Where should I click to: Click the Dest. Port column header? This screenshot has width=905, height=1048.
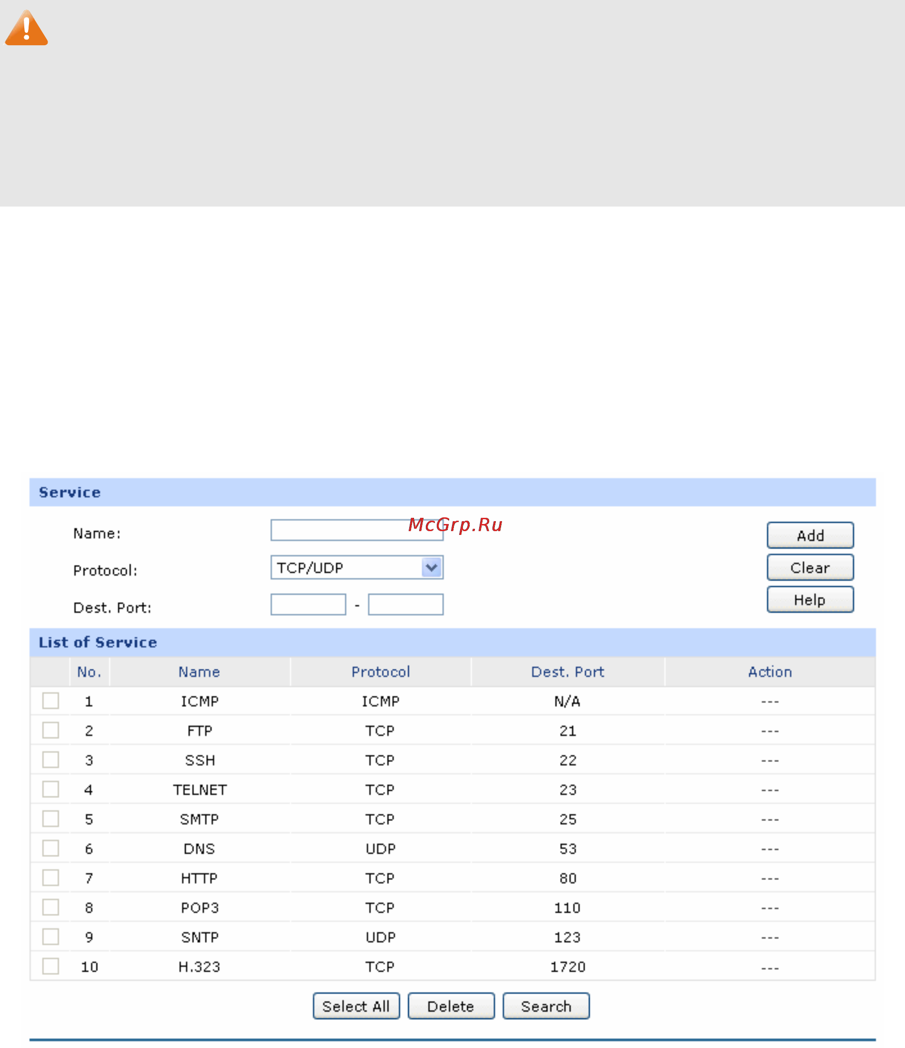pos(568,672)
